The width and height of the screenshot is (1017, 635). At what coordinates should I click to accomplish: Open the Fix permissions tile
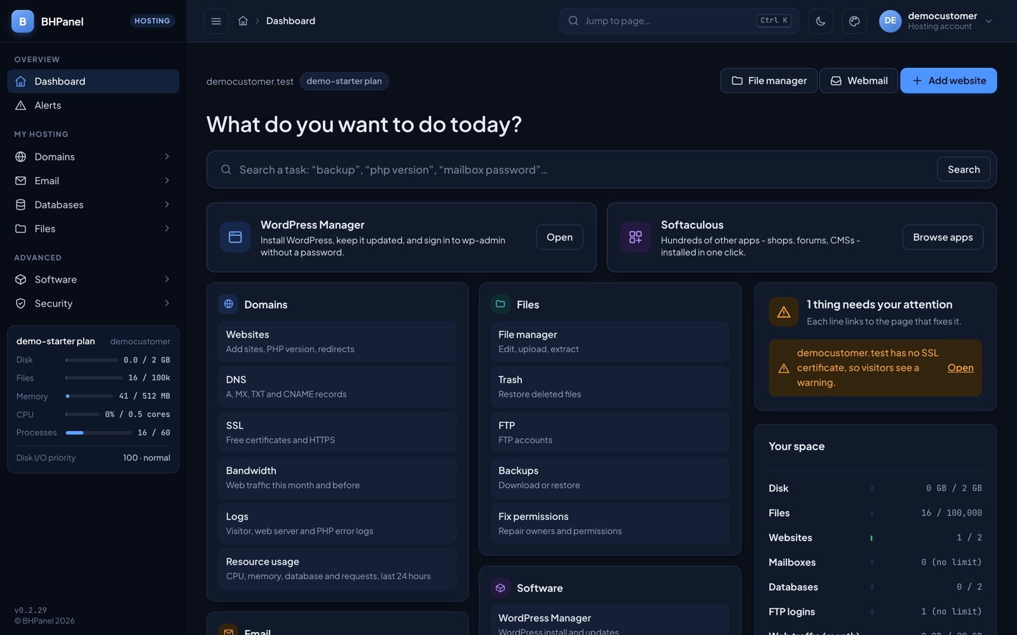610,523
